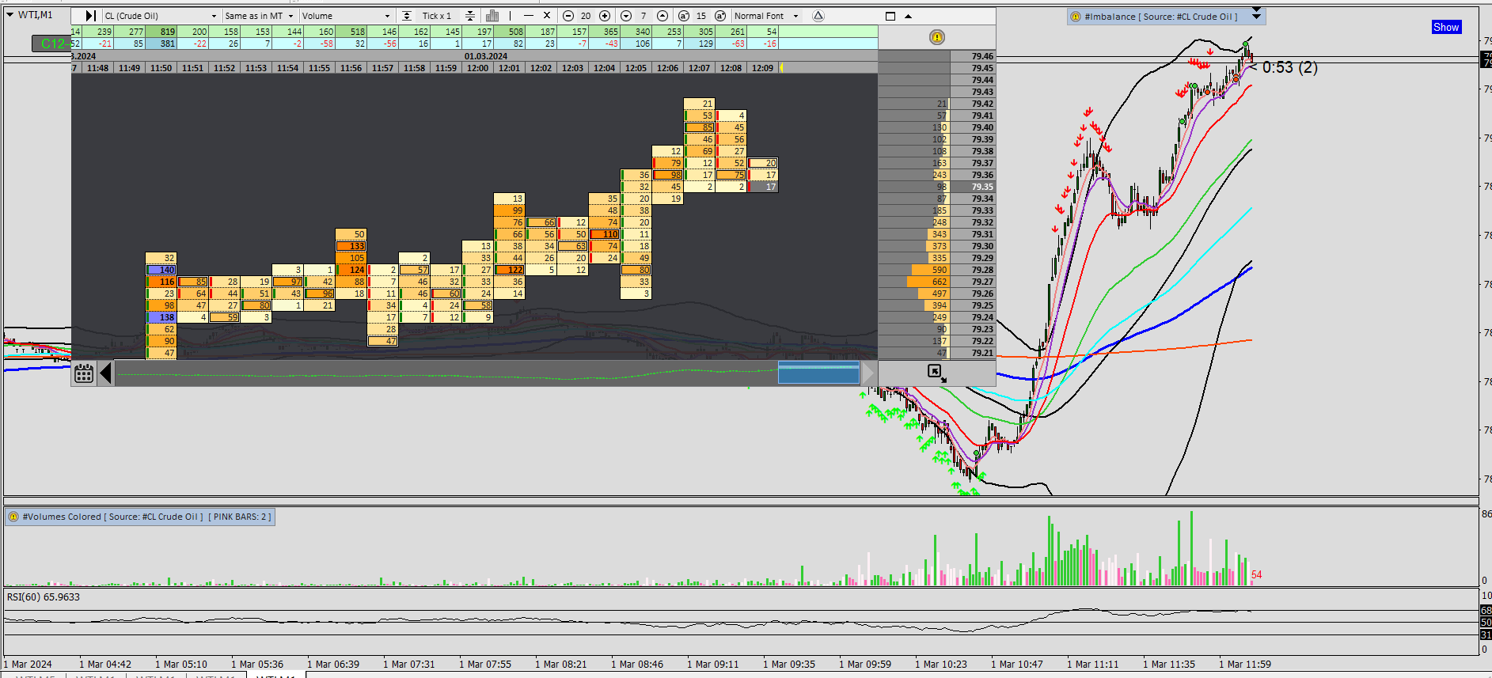Viewport: 1492px width, 678px height.
Task: Increase column width with plus circle (20)
Action: click(x=605, y=16)
